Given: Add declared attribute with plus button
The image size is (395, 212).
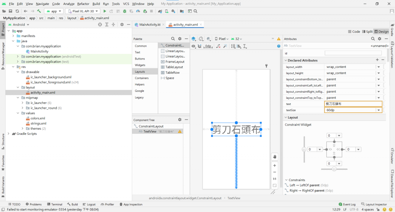Looking at the screenshot, I should tap(377, 60).
